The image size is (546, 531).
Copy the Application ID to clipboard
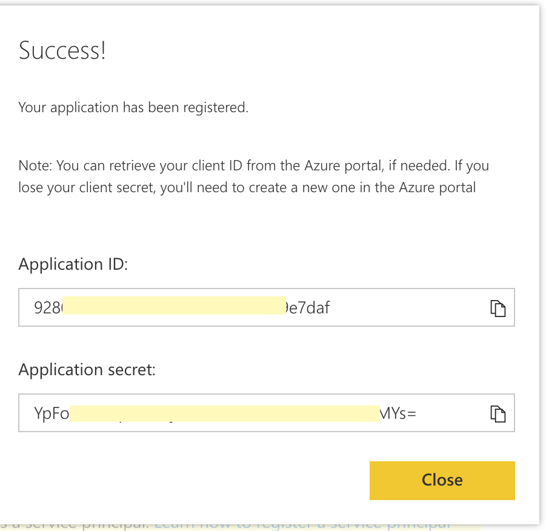(498, 309)
